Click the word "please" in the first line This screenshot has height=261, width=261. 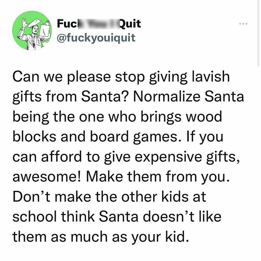point(89,78)
